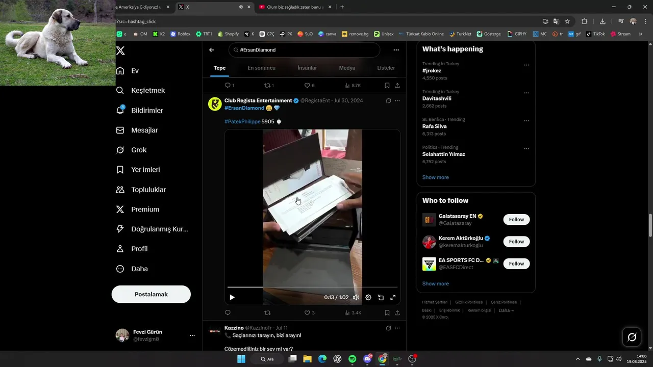Open Club Regista Entertainment profile name

258,100
